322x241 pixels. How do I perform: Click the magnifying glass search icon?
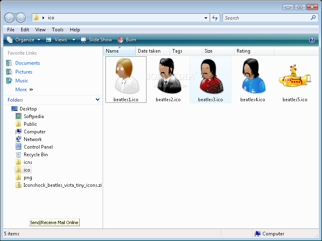[x=314, y=18]
